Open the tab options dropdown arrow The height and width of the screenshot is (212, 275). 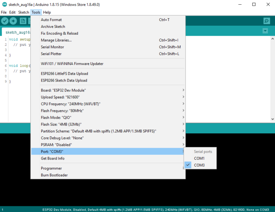265,31
